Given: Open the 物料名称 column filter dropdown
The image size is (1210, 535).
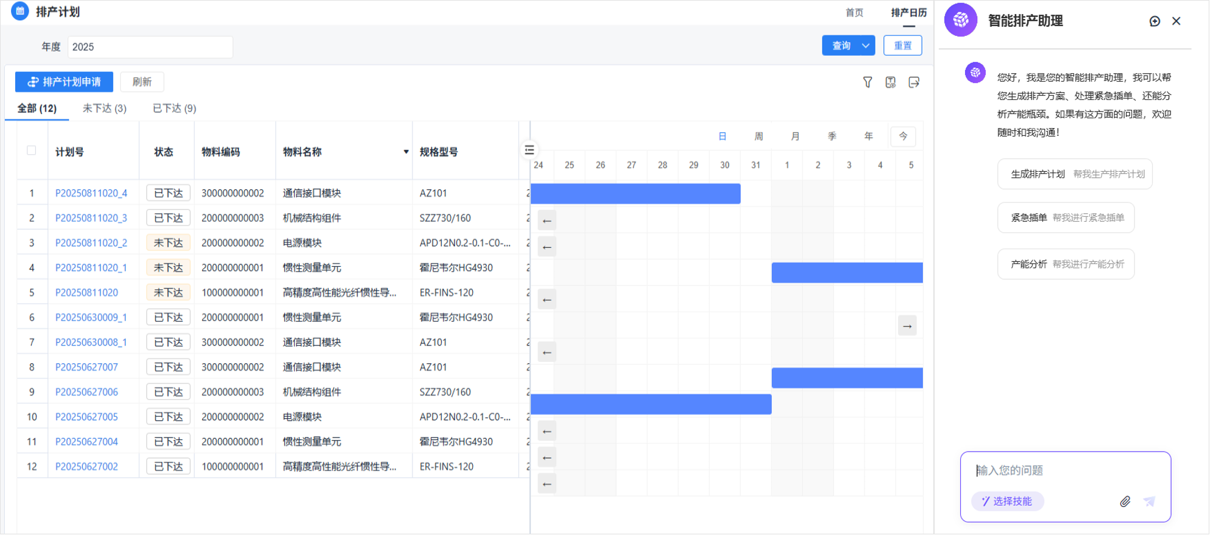Looking at the screenshot, I should click(x=406, y=152).
